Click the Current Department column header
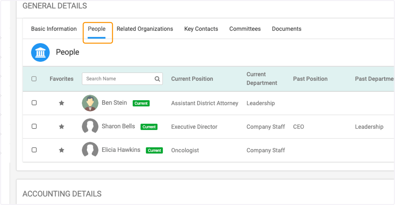Image resolution: width=395 pixels, height=205 pixels. [x=262, y=79]
